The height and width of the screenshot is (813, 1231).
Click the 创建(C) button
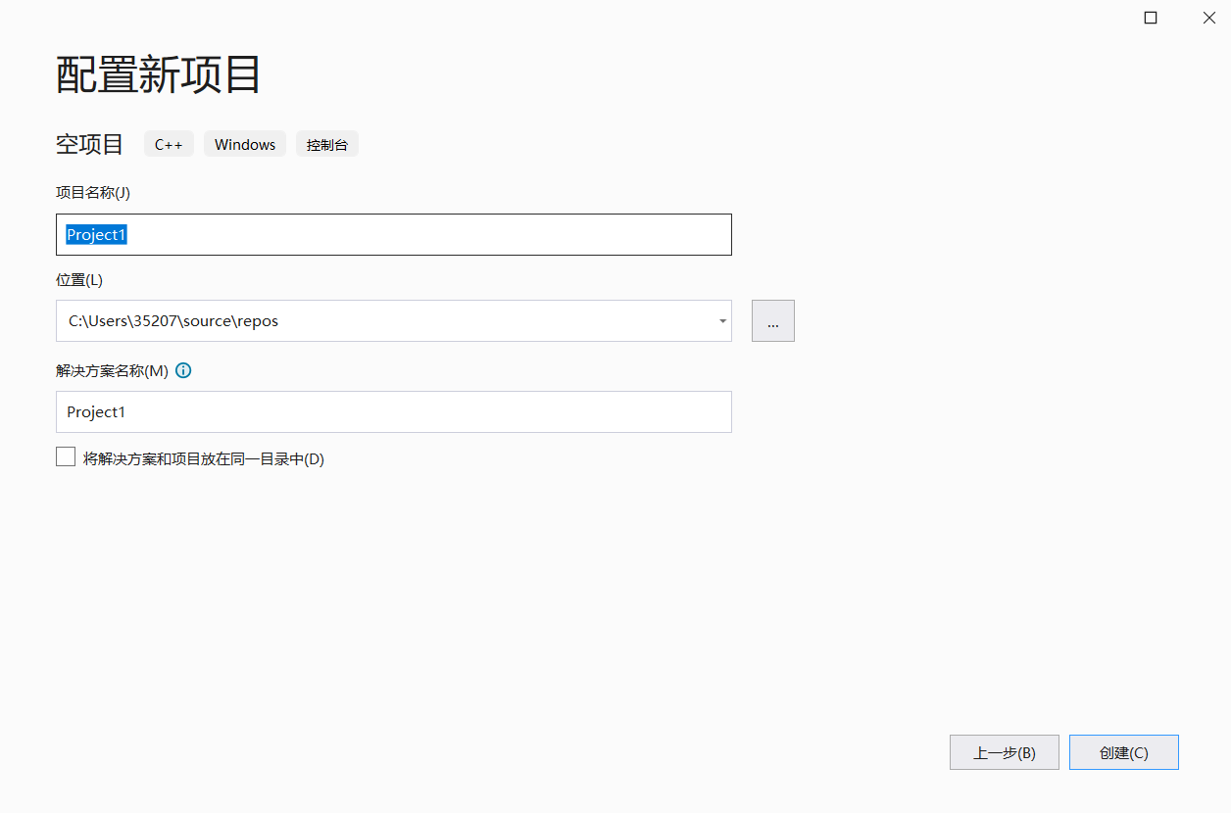[1124, 752]
